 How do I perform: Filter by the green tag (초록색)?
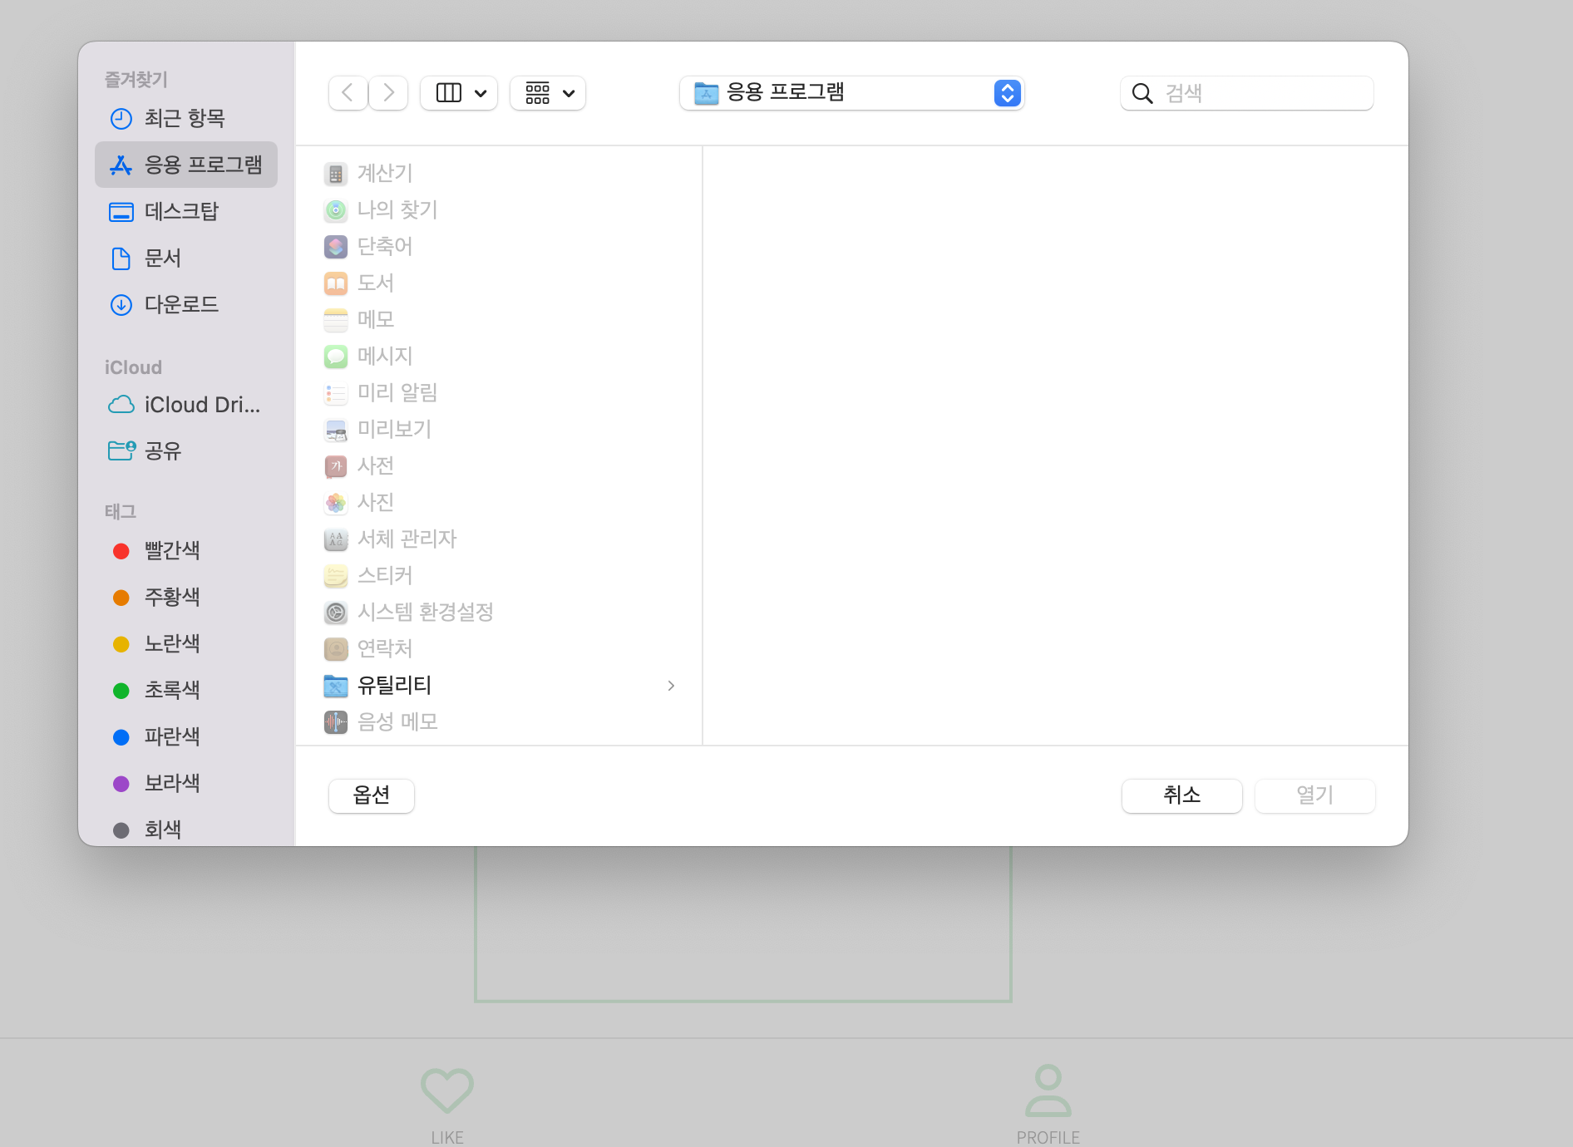pyautogui.click(x=185, y=690)
